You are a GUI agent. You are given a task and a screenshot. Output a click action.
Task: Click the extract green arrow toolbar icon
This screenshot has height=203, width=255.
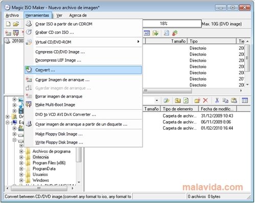point(155,33)
